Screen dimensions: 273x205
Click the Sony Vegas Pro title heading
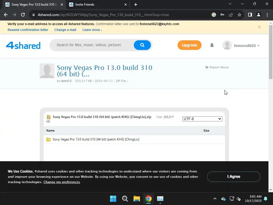tap(105, 71)
